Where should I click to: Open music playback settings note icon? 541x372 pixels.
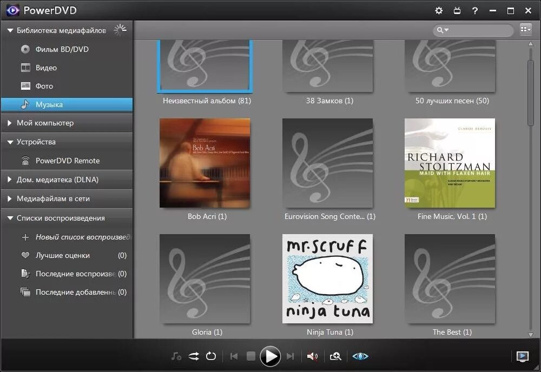pyautogui.click(x=176, y=356)
